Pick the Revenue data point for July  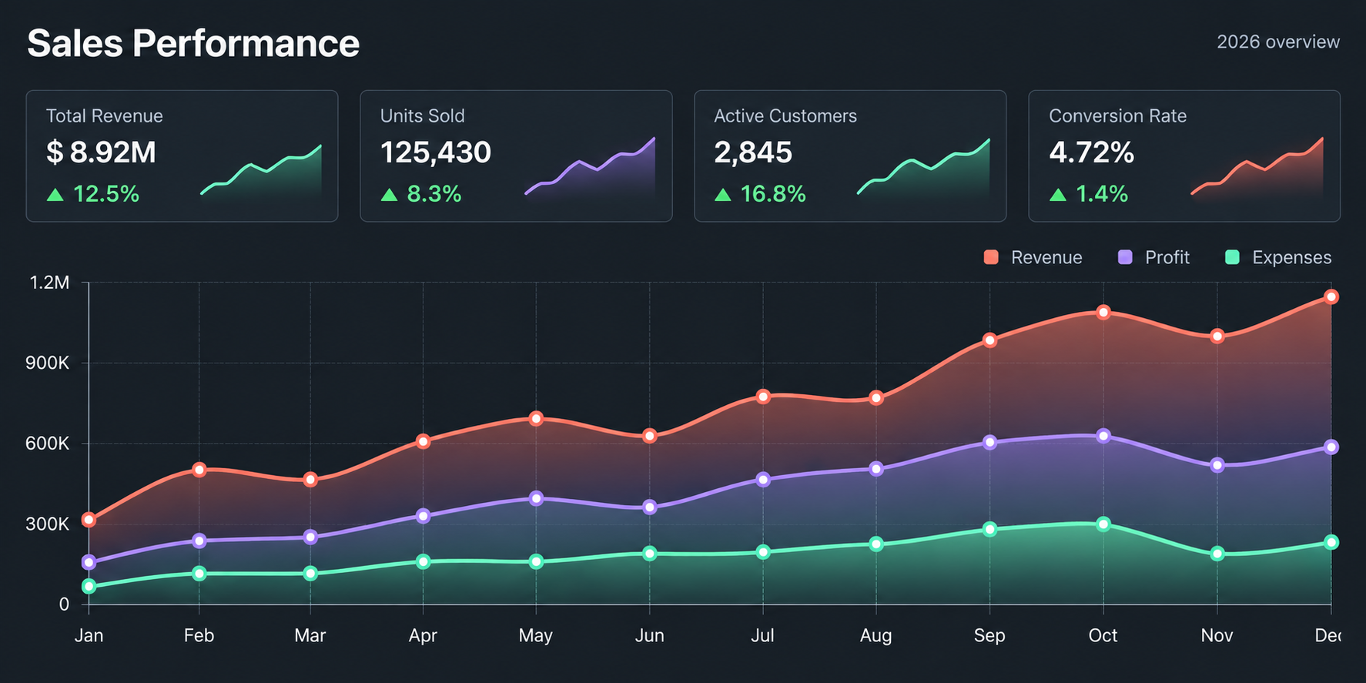(x=763, y=397)
